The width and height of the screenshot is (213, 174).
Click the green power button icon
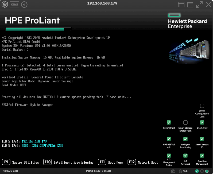(207, 171)
